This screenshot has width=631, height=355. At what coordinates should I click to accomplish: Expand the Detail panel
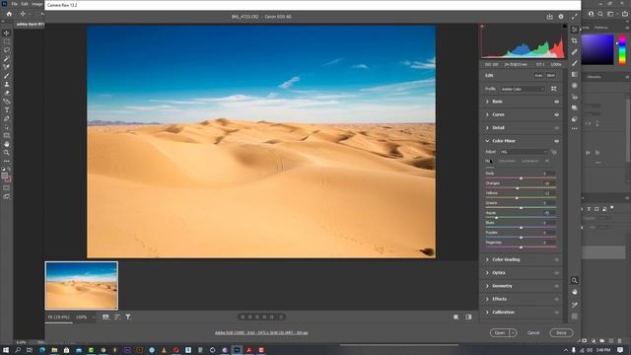tap(487, 127)
